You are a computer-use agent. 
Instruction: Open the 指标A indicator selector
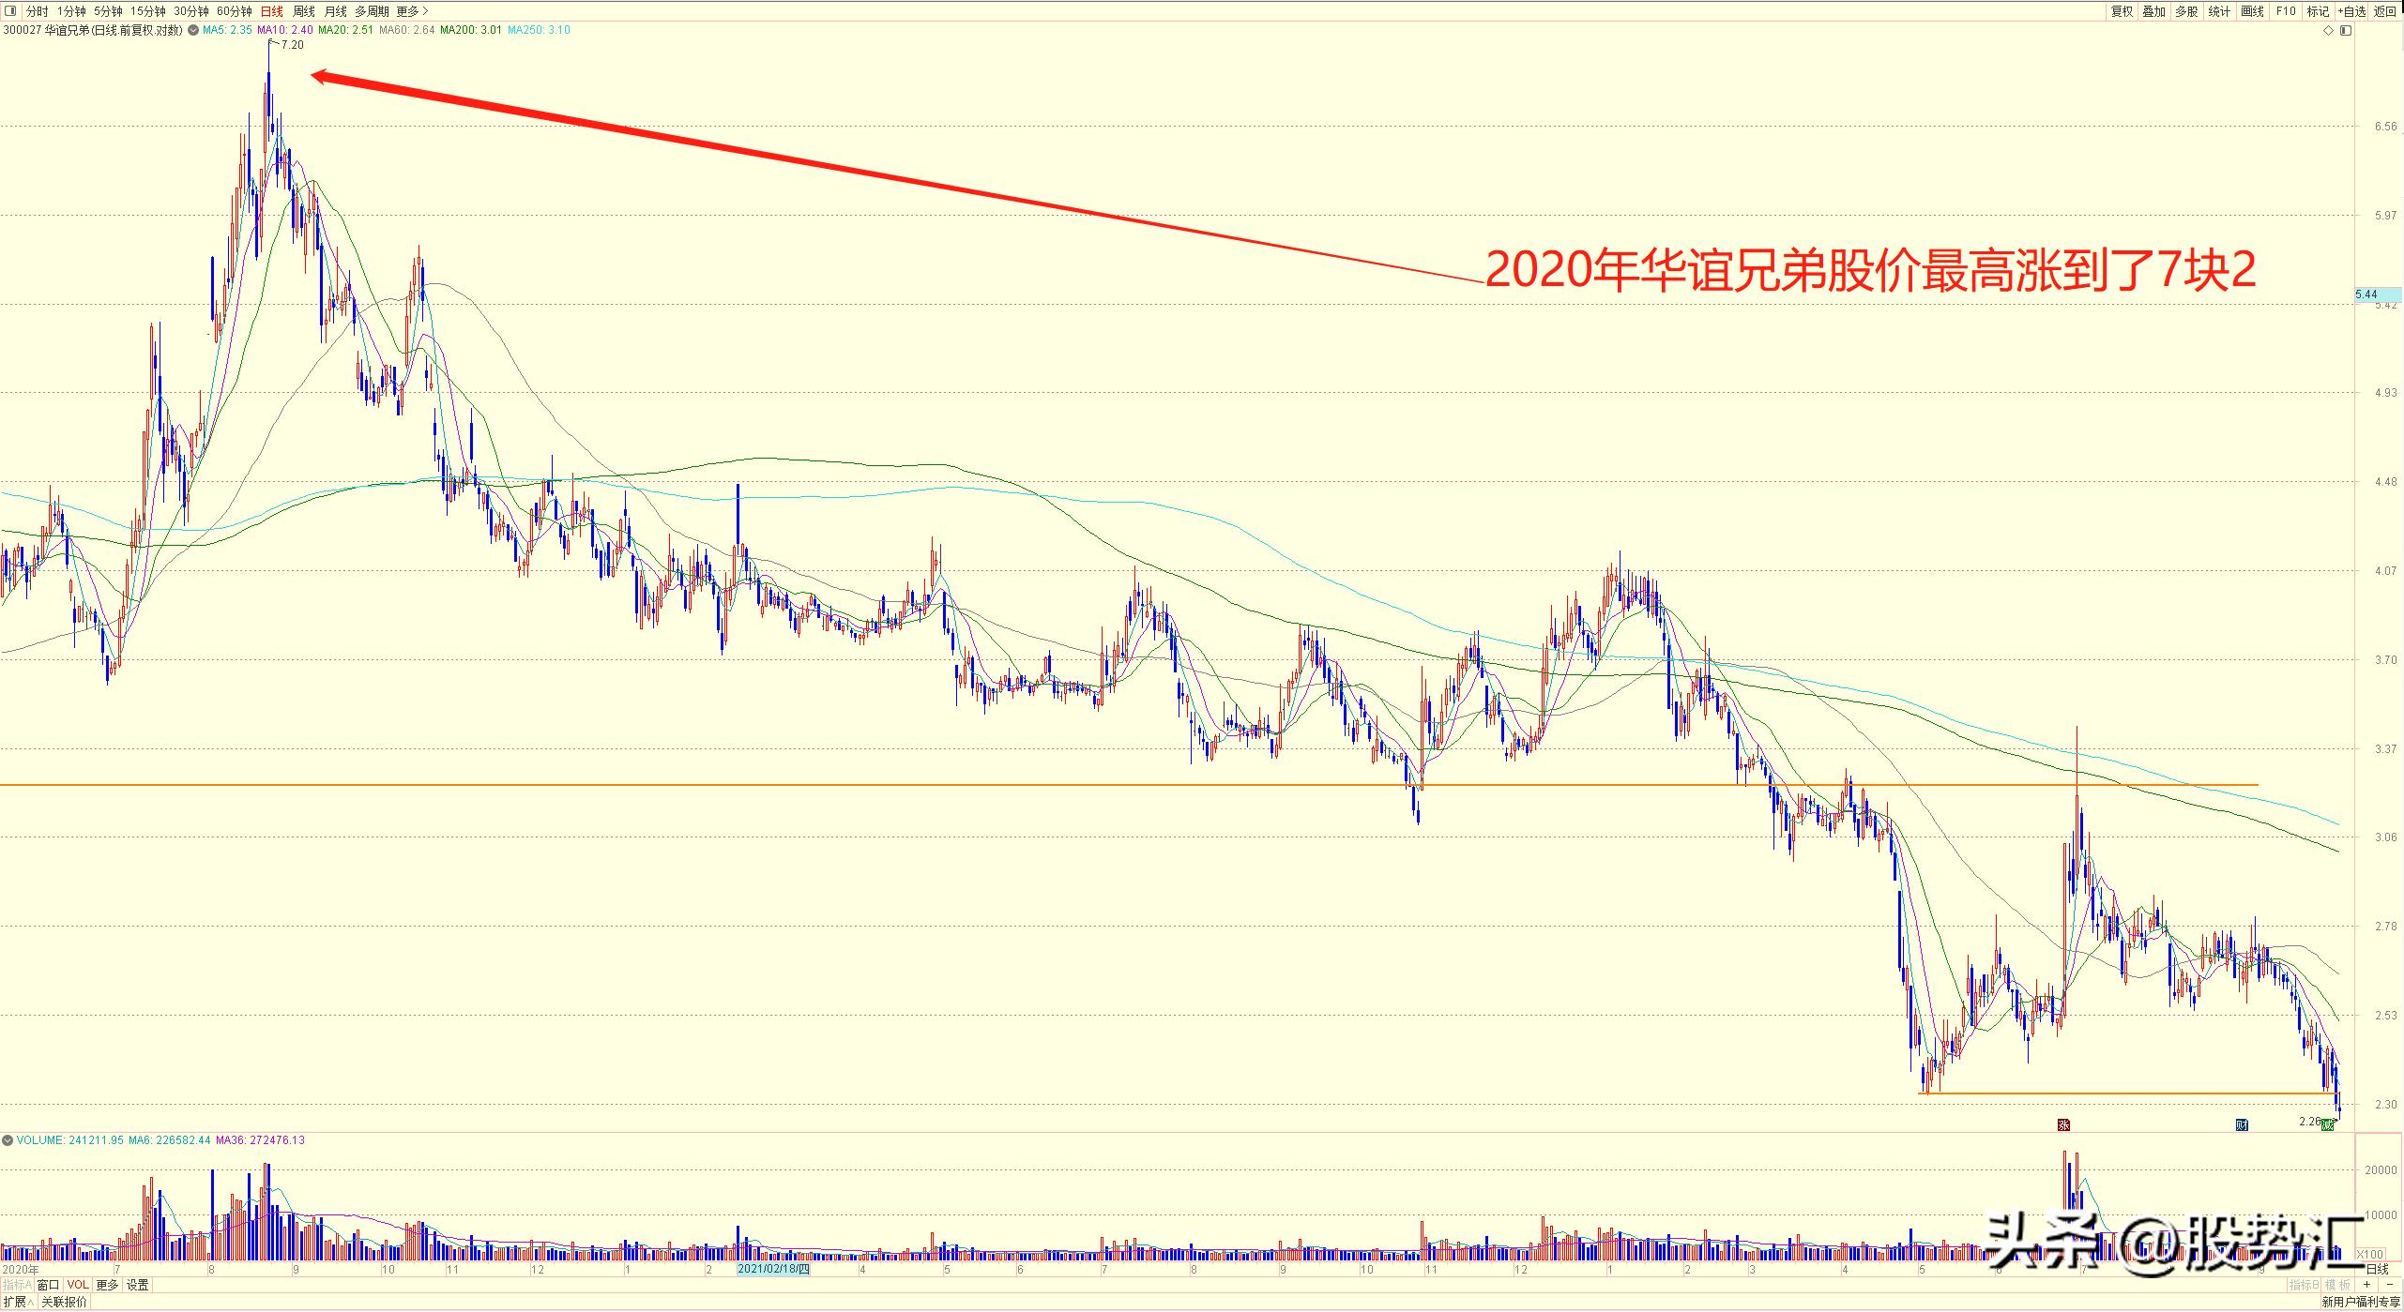[17, 1285]
